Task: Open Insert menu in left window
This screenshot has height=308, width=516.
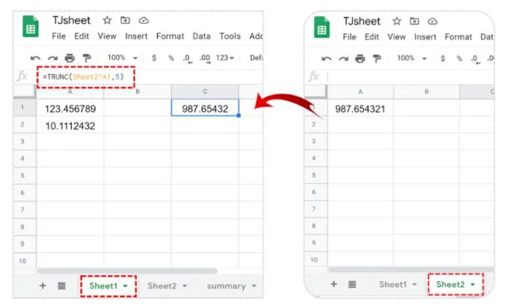Action: tap(136, 36)
